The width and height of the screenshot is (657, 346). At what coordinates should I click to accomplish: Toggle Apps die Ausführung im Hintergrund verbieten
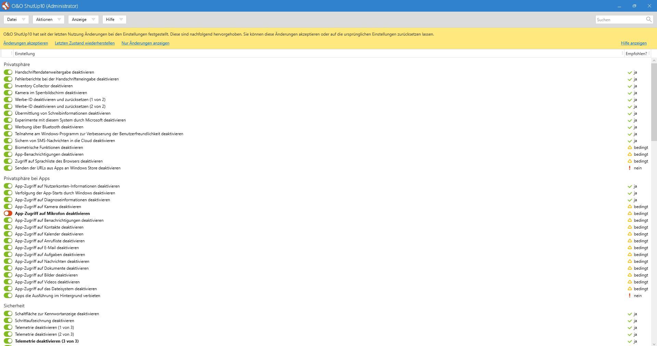pos(8,296)
